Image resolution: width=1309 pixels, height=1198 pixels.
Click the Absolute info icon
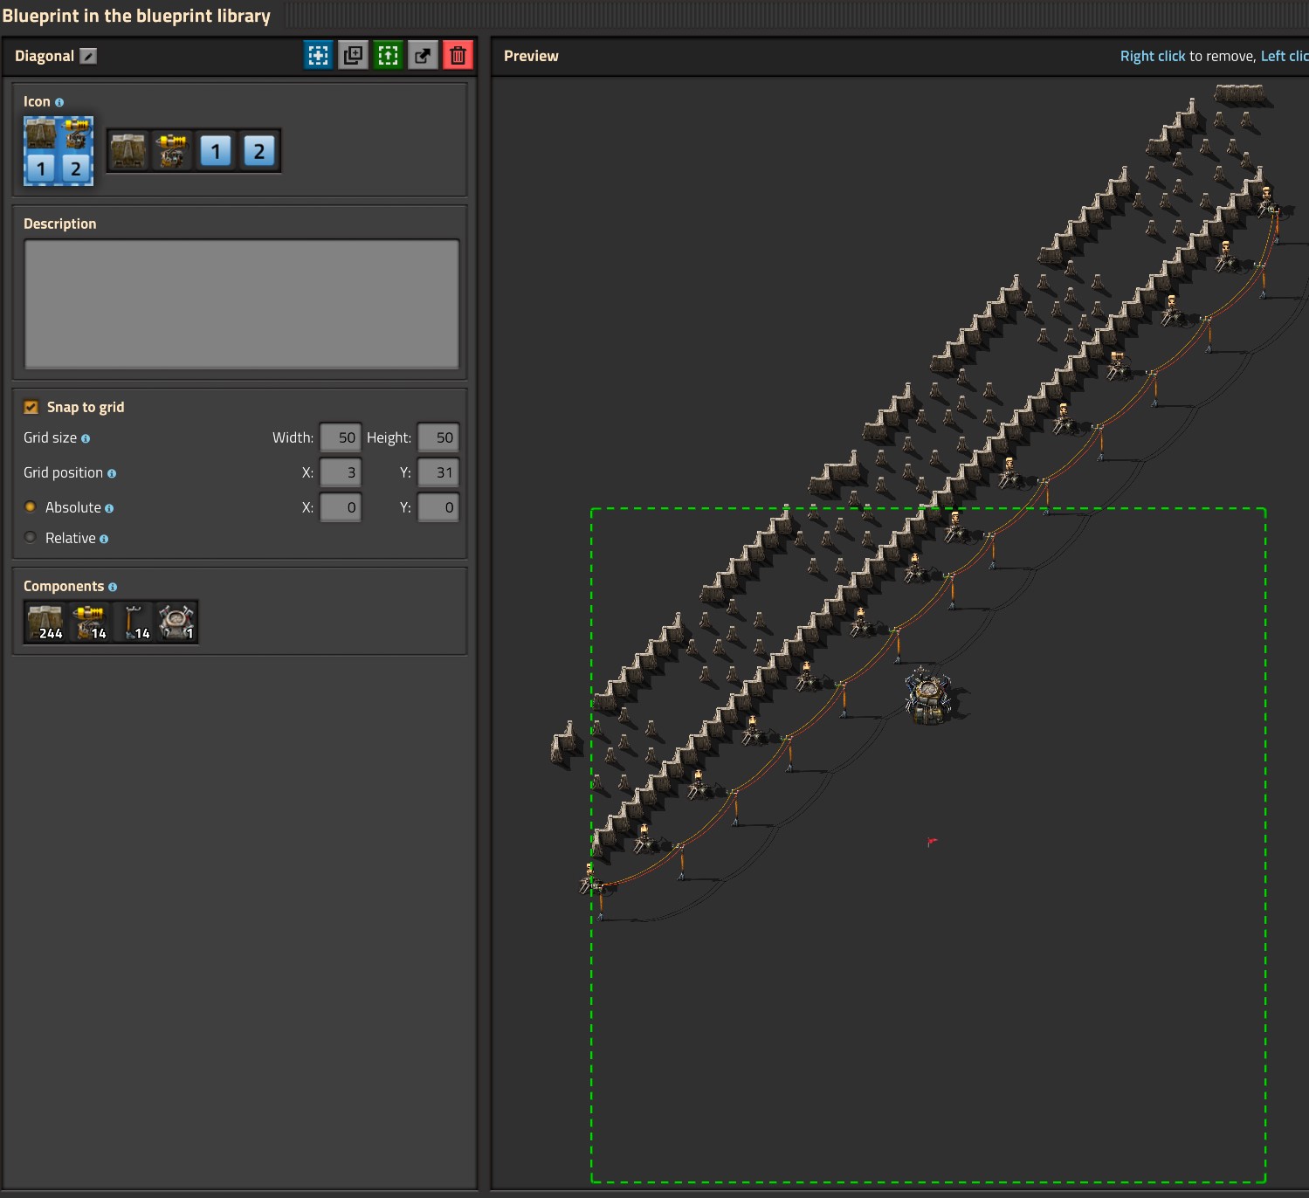109,508
